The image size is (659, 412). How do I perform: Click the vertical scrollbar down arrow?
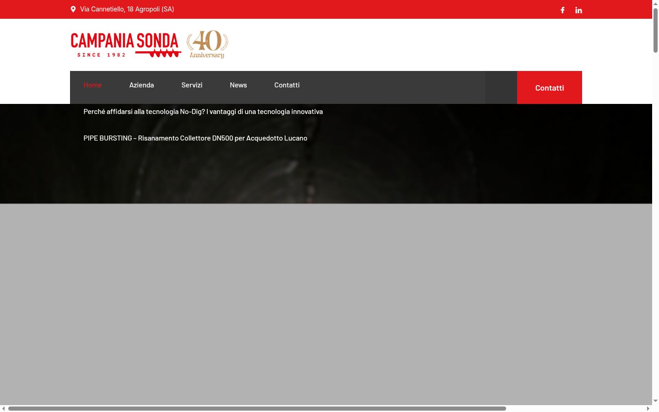pos(655,401)
